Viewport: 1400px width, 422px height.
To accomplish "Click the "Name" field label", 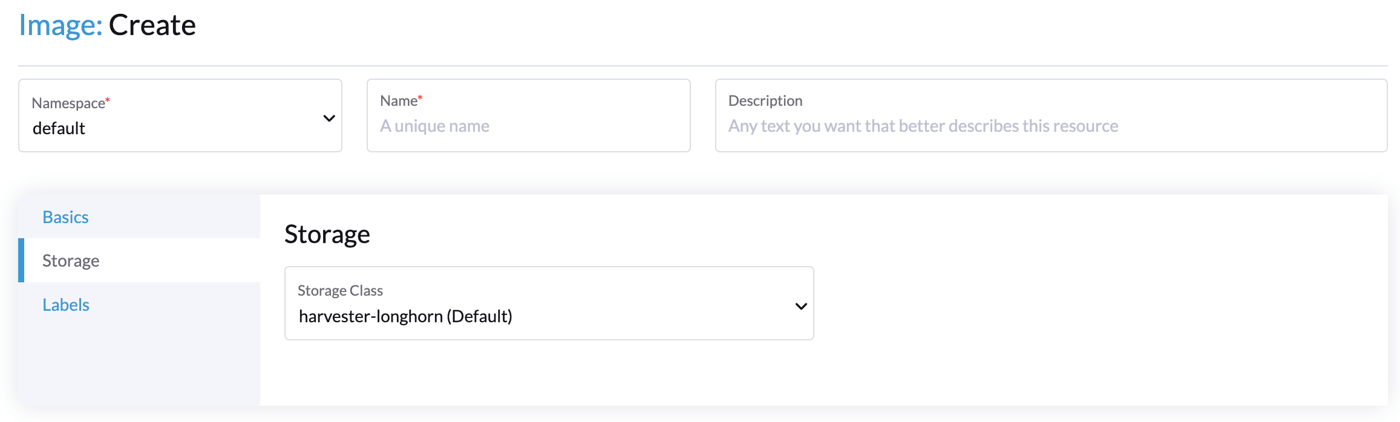I will [x=399, y=101].
